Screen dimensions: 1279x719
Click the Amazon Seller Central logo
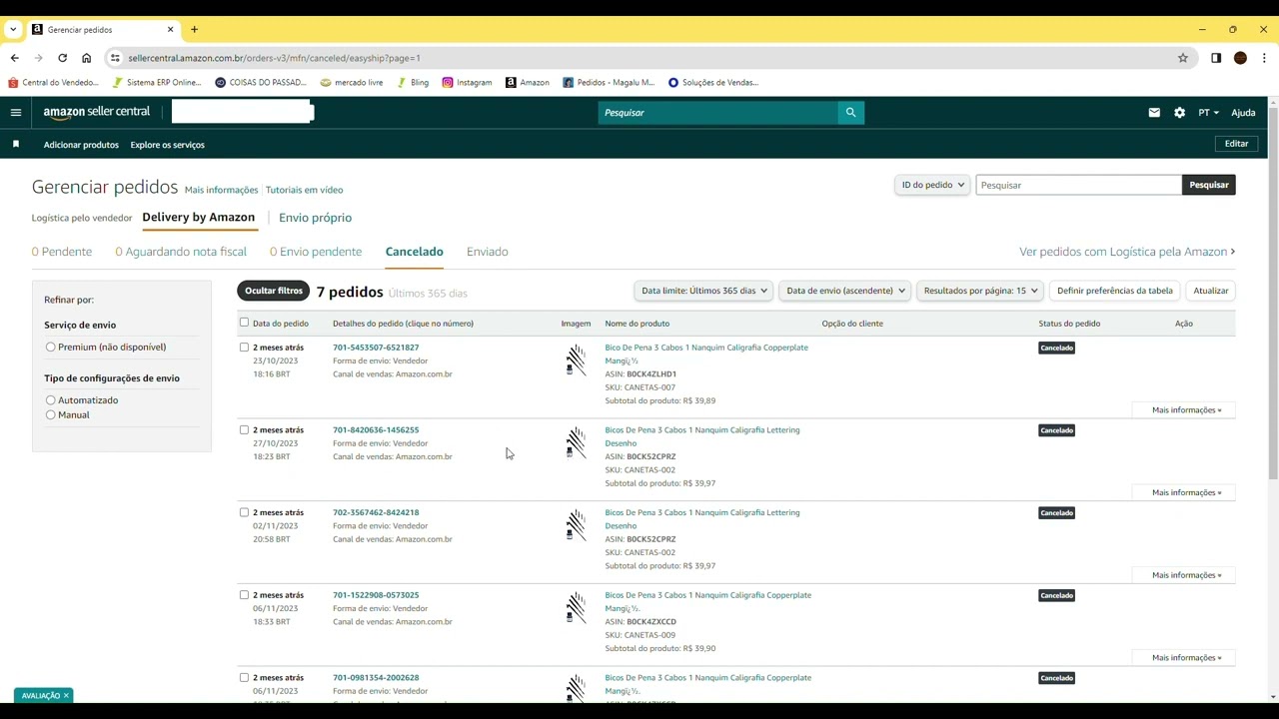tap(97, 112)
